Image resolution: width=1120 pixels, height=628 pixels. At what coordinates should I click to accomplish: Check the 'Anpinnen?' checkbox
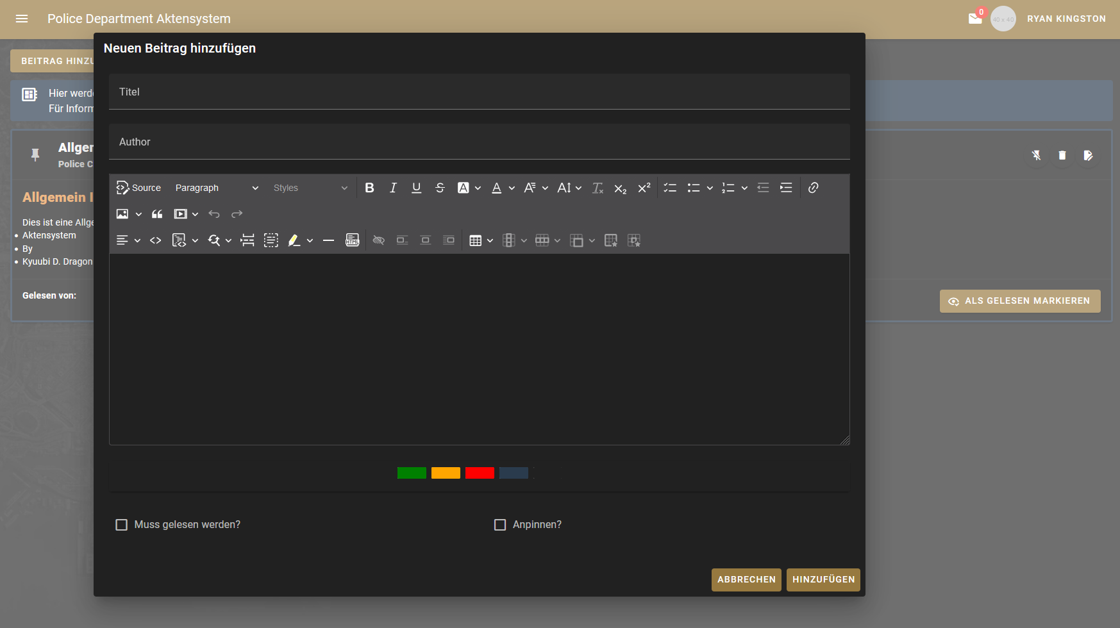pos(500,525)
